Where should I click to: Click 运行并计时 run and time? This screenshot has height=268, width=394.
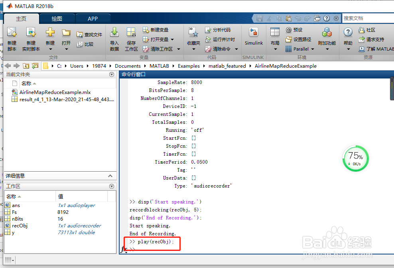[220, 39]
